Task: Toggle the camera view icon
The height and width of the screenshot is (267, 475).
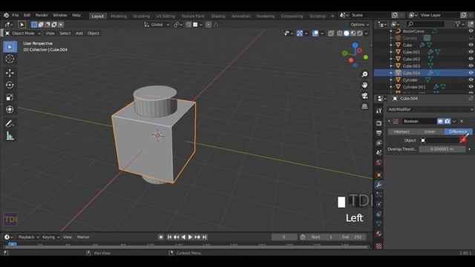Action: click(x=364, y=96)
